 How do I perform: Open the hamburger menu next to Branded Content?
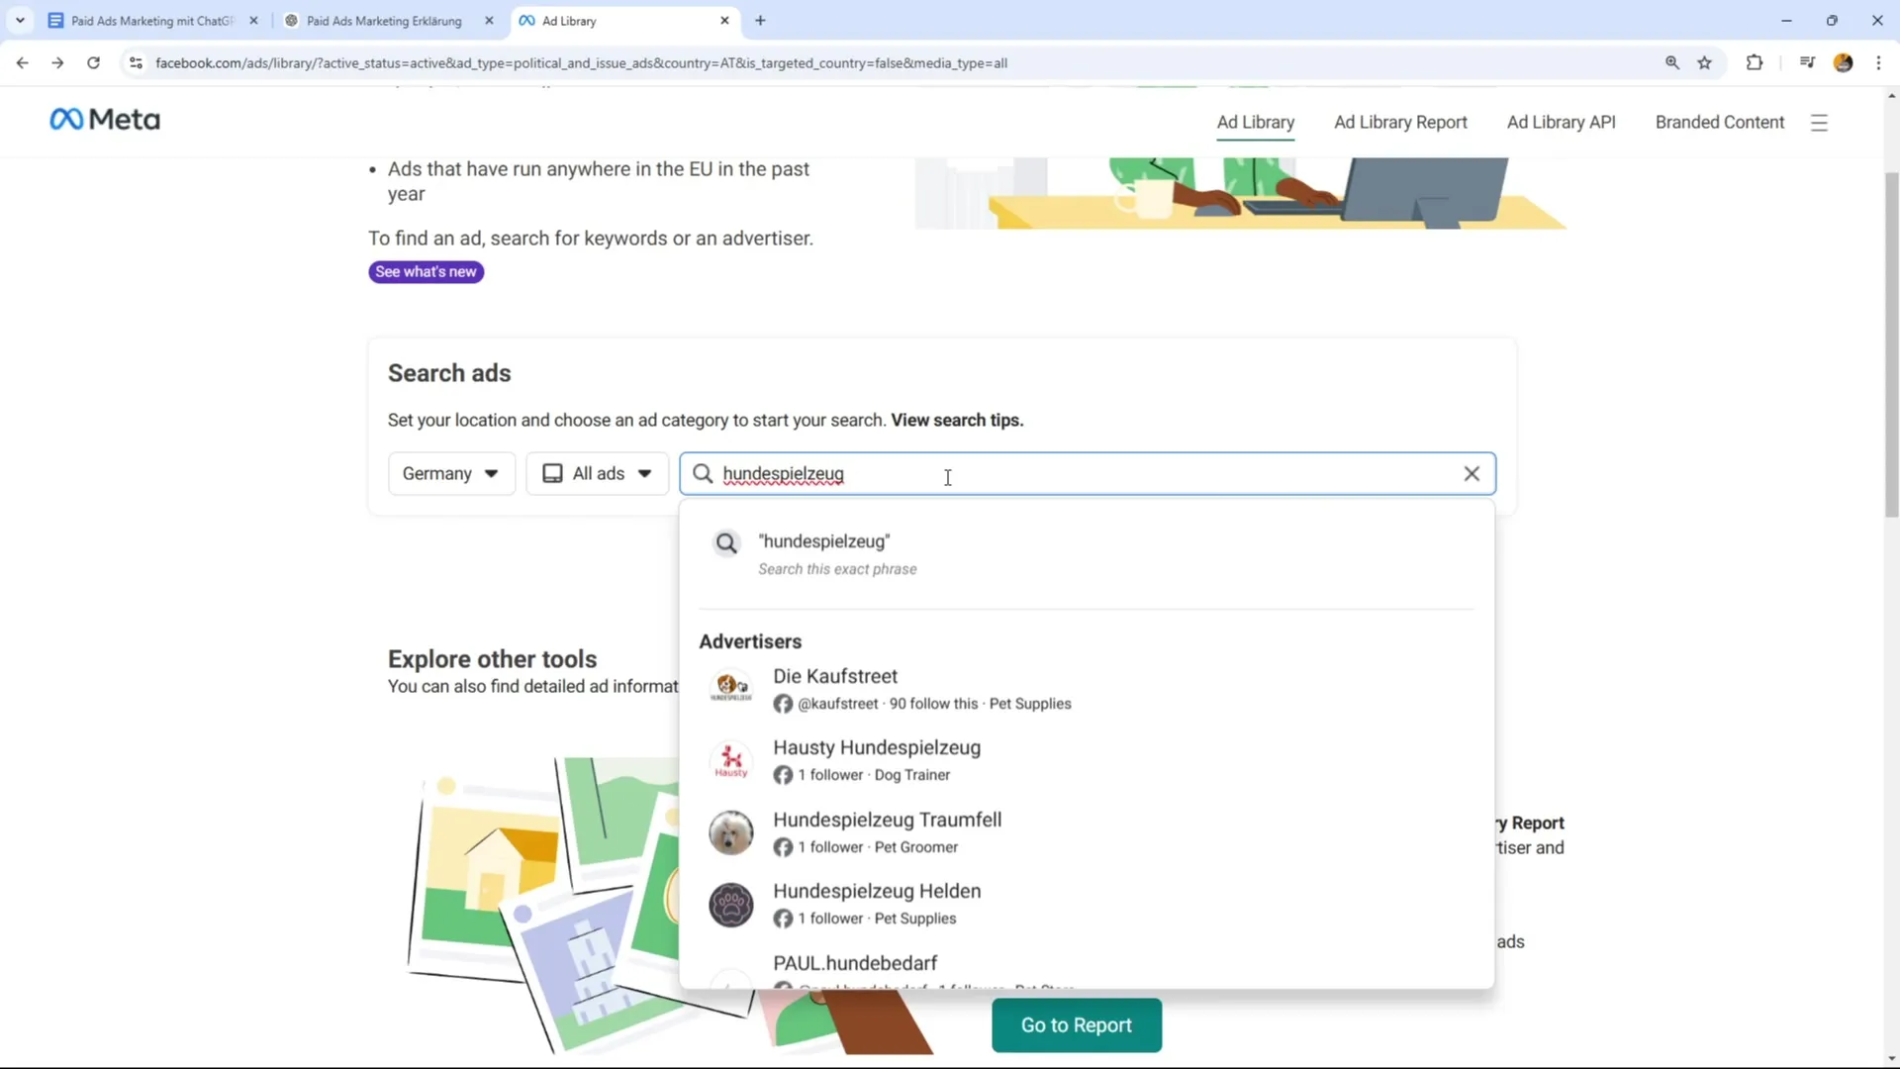click(1819, 123)
